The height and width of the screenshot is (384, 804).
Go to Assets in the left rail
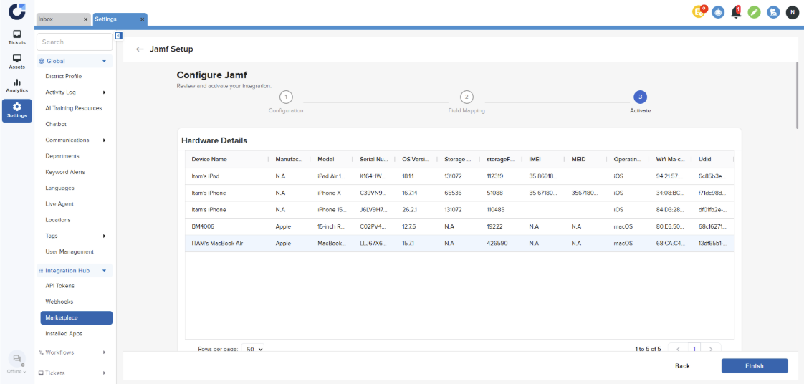(x=16, y=62)
